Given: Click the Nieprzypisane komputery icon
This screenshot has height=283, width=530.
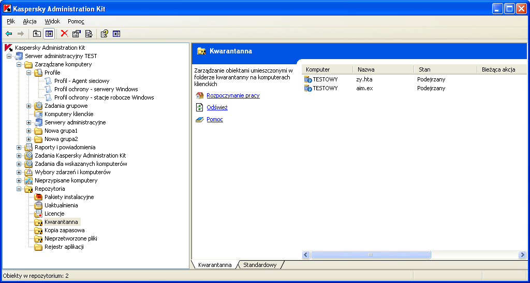Looking at the screenshot, I should [x=29, y=180].
